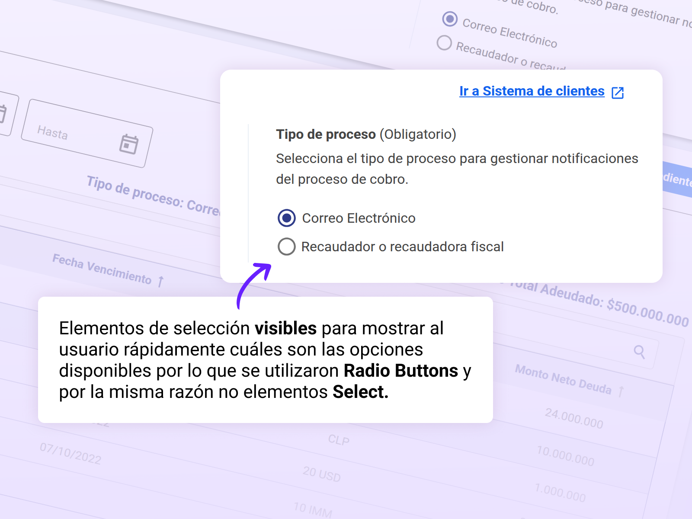Screen dimensions: 692x519
Task: Click the 20 USD table cell
Action: (x=321, y=474)
